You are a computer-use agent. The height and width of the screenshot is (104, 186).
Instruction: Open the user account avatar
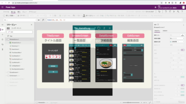pos(183,7)
